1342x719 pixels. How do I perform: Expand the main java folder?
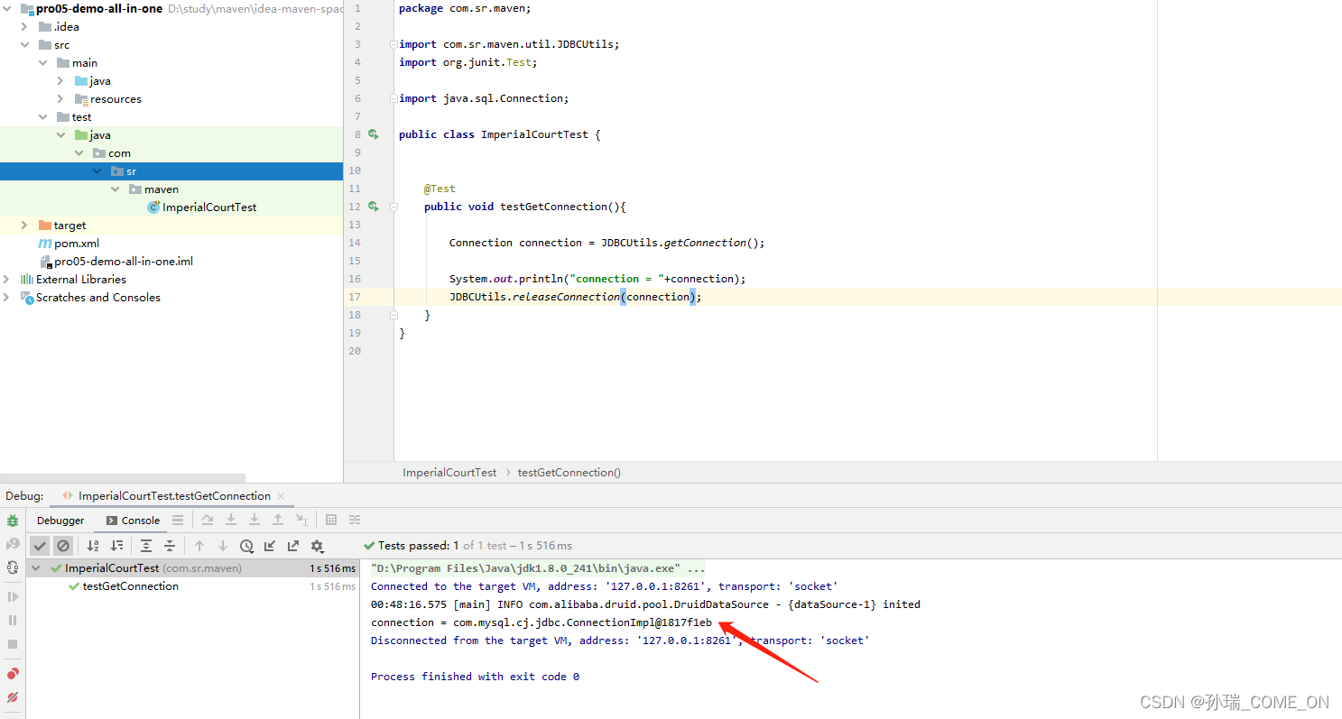60,80
